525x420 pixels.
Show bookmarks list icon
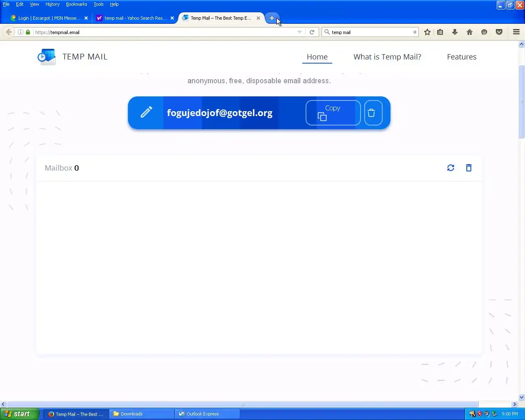[x=440, y=32]
